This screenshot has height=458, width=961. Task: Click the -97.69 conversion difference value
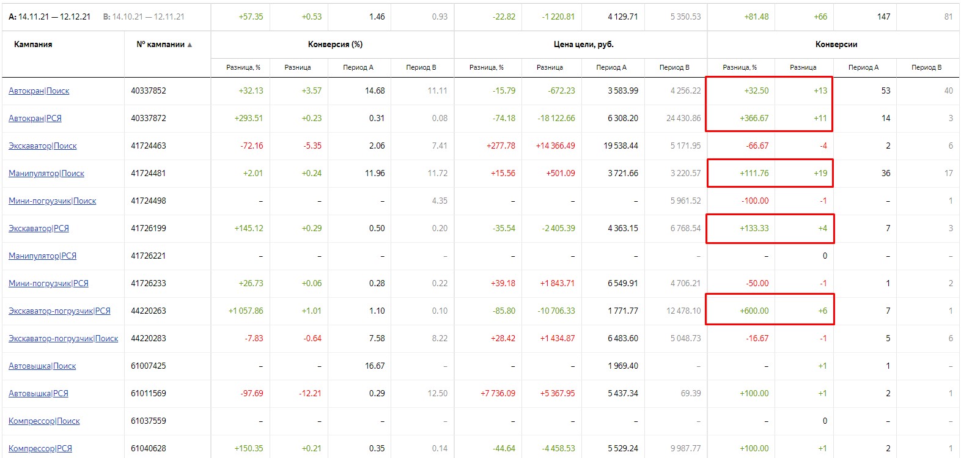click(252, 393)
